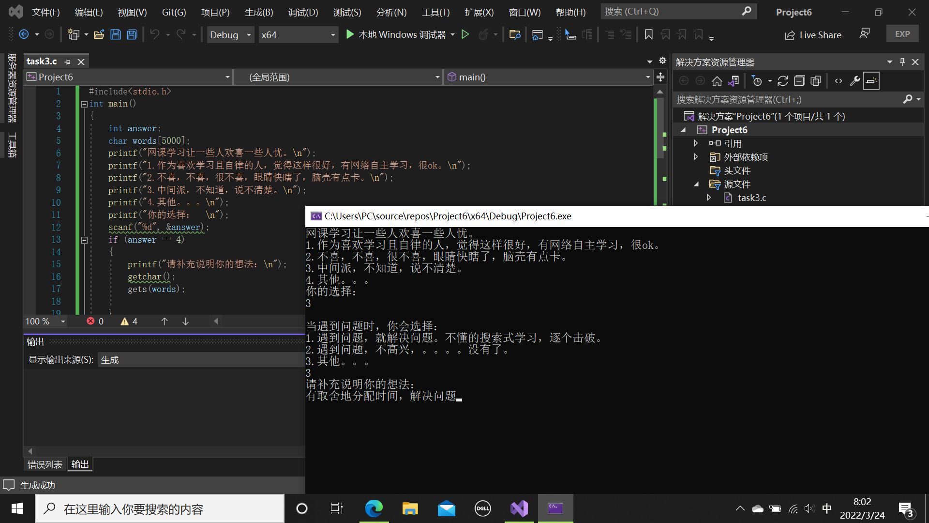This screenshot has width=929, height=523.
Task: Expand the 引用 references tree node
Action: [696, 143]
